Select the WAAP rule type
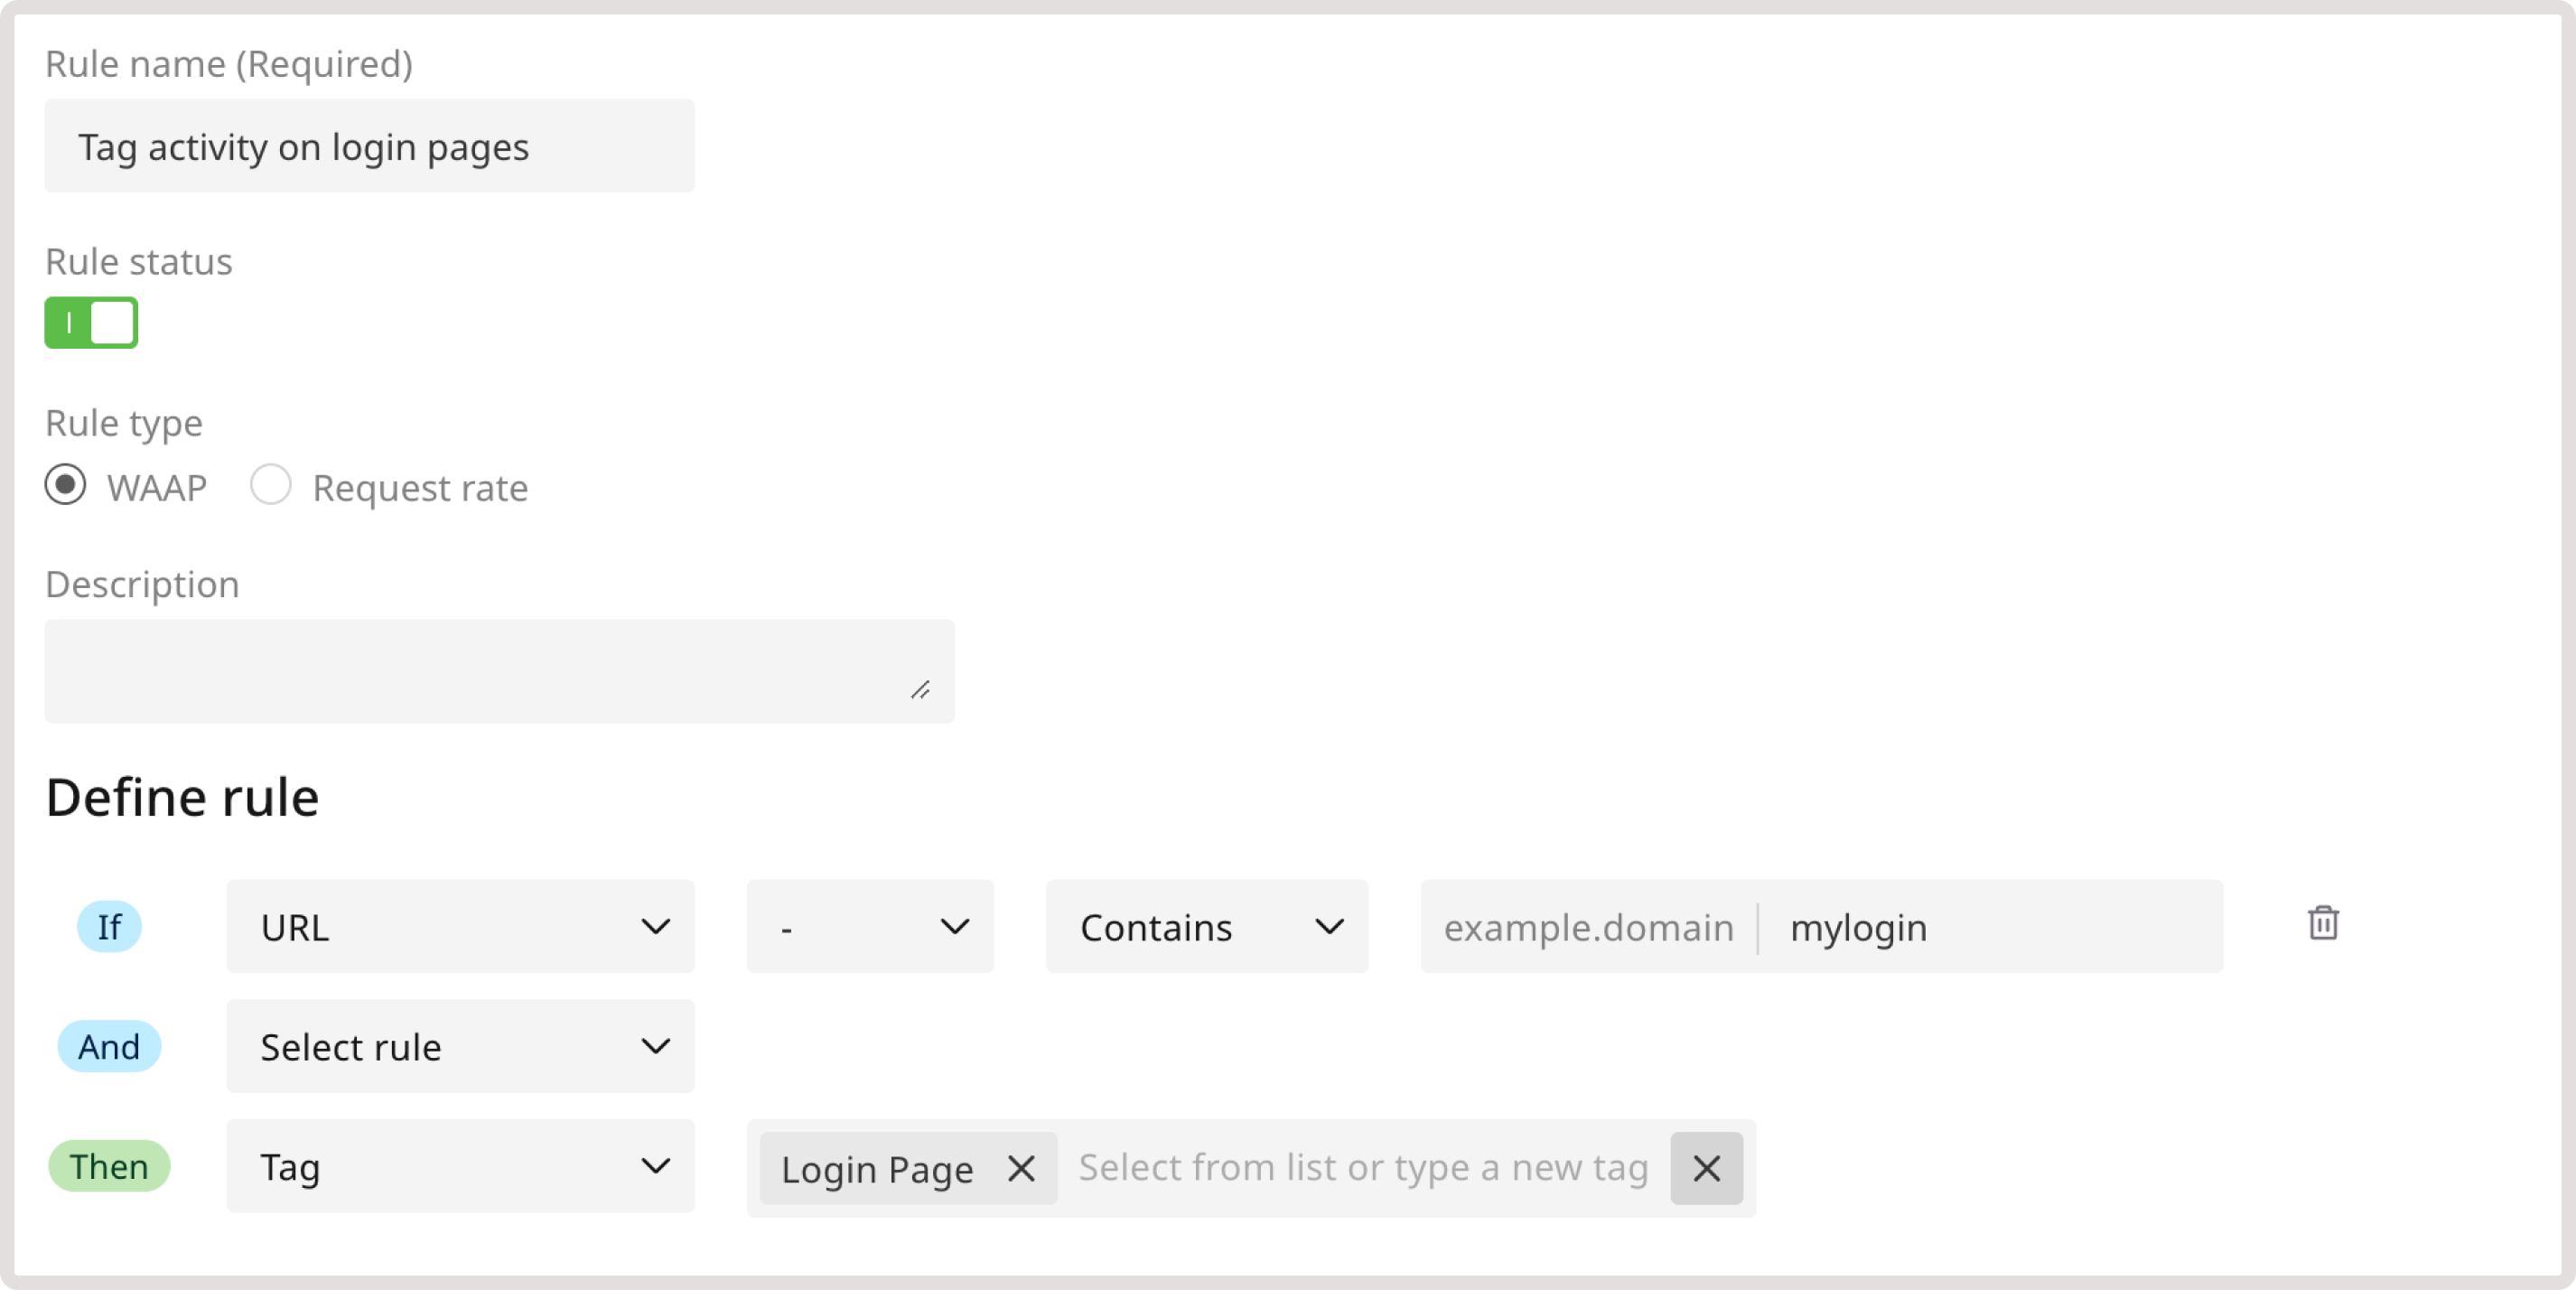2576x1290 pixels. click(x=64, y=487)
